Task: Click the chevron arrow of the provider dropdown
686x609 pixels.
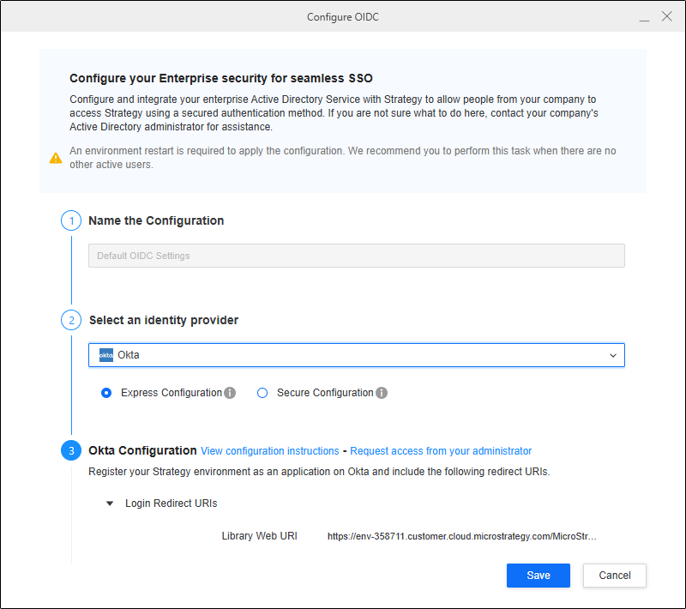Action: (612, 355)
